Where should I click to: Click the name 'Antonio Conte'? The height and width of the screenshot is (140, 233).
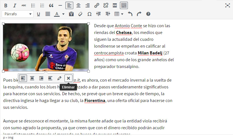(x=128, y=26)
